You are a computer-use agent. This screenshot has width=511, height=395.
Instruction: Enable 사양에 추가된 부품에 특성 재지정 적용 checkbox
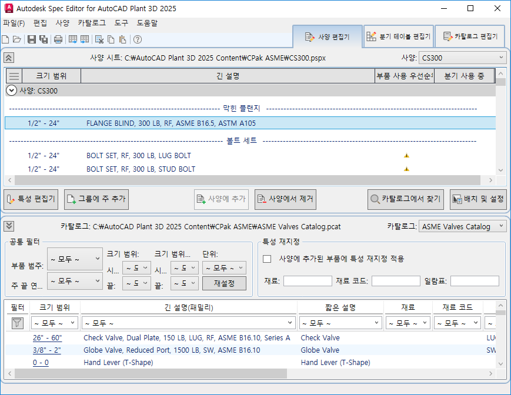tap(267, 259)
